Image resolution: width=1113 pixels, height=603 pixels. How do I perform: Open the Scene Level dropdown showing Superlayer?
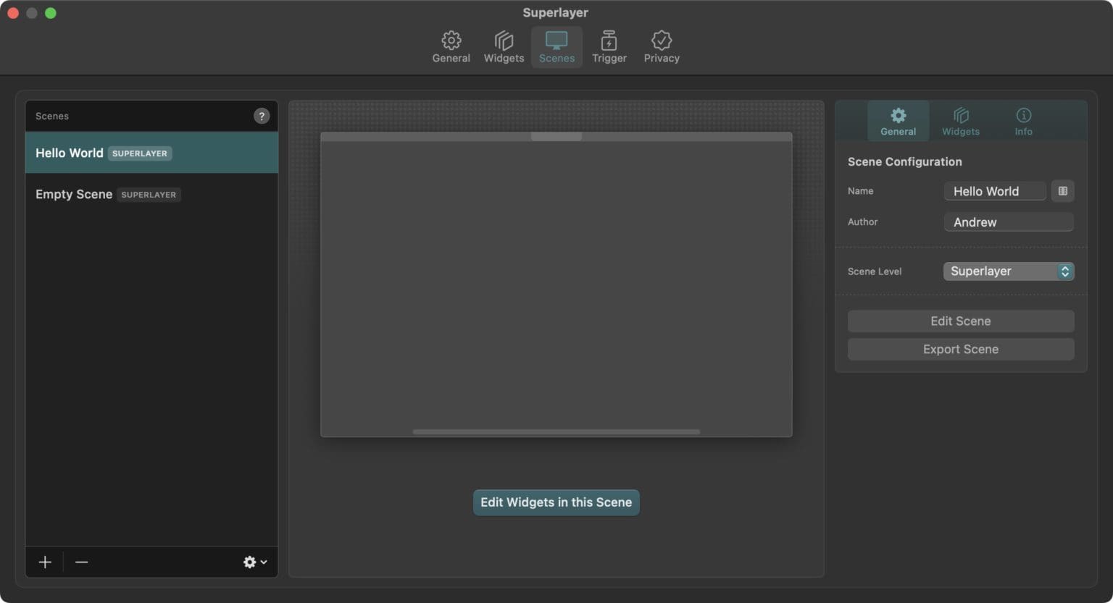coord(1008,271)
